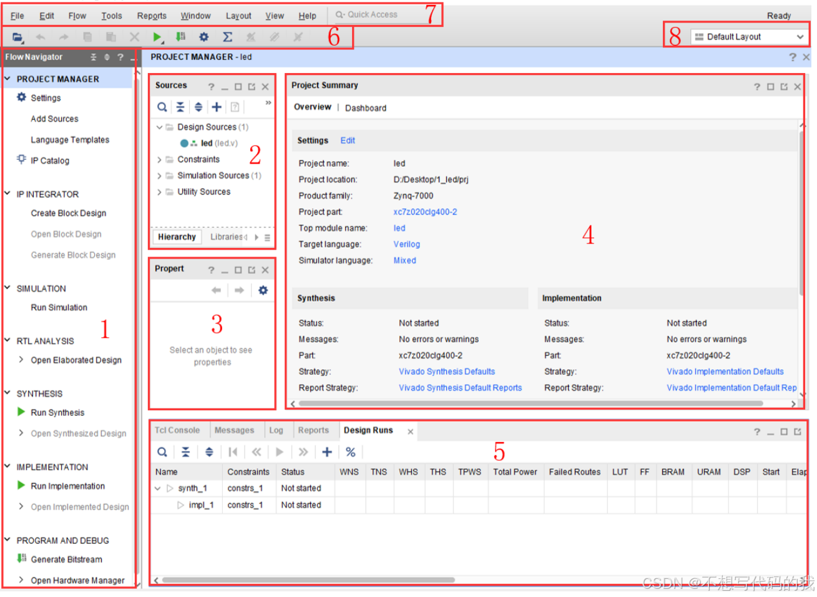
Task: Click Add Sources in Flow Navigator
Action: (55, 119)
